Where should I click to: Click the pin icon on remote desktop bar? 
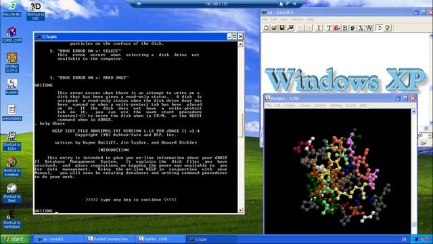coord(139,3)
